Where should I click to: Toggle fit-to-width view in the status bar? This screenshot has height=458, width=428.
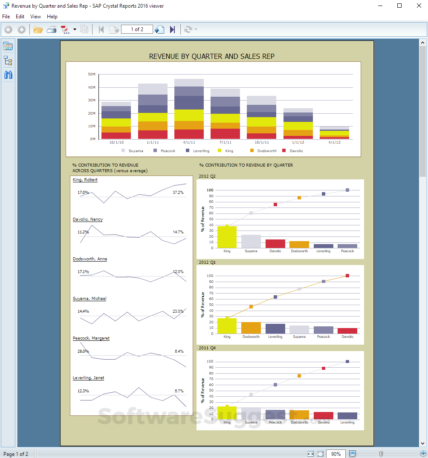click(x=310, y=454)
